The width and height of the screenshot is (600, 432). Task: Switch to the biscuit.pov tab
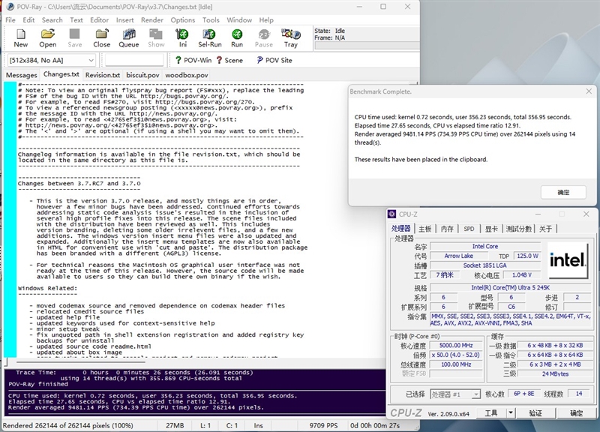[x=142, y=75]
